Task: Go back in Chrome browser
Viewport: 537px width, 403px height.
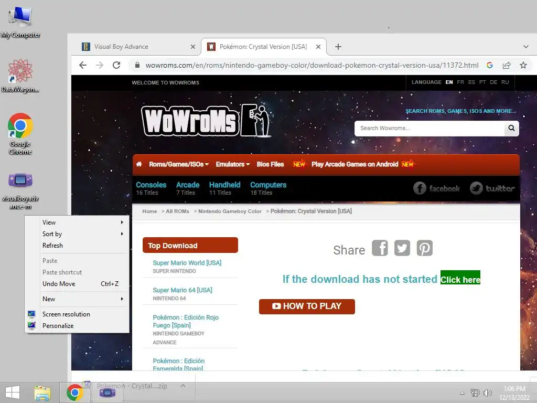Action: [x=83, y=65]
